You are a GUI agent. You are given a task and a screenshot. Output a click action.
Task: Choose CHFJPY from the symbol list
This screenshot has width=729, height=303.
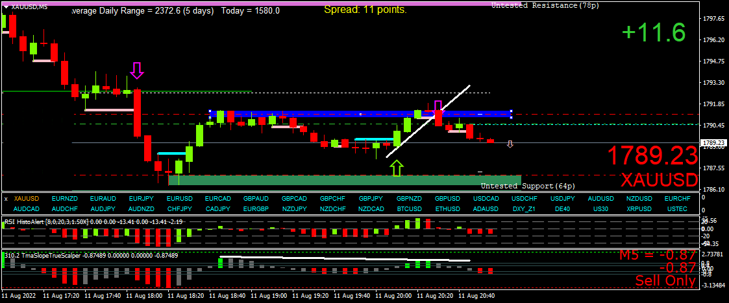point(179,209)
